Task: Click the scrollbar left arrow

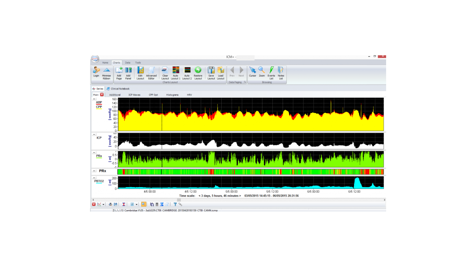Action: 93,200
